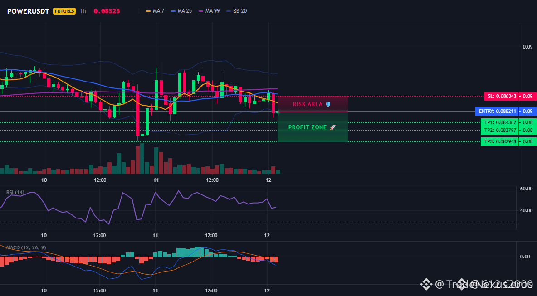537x296 pixels.
Task: Click the 0.09 price axis label at top
Action: [527, 47]
